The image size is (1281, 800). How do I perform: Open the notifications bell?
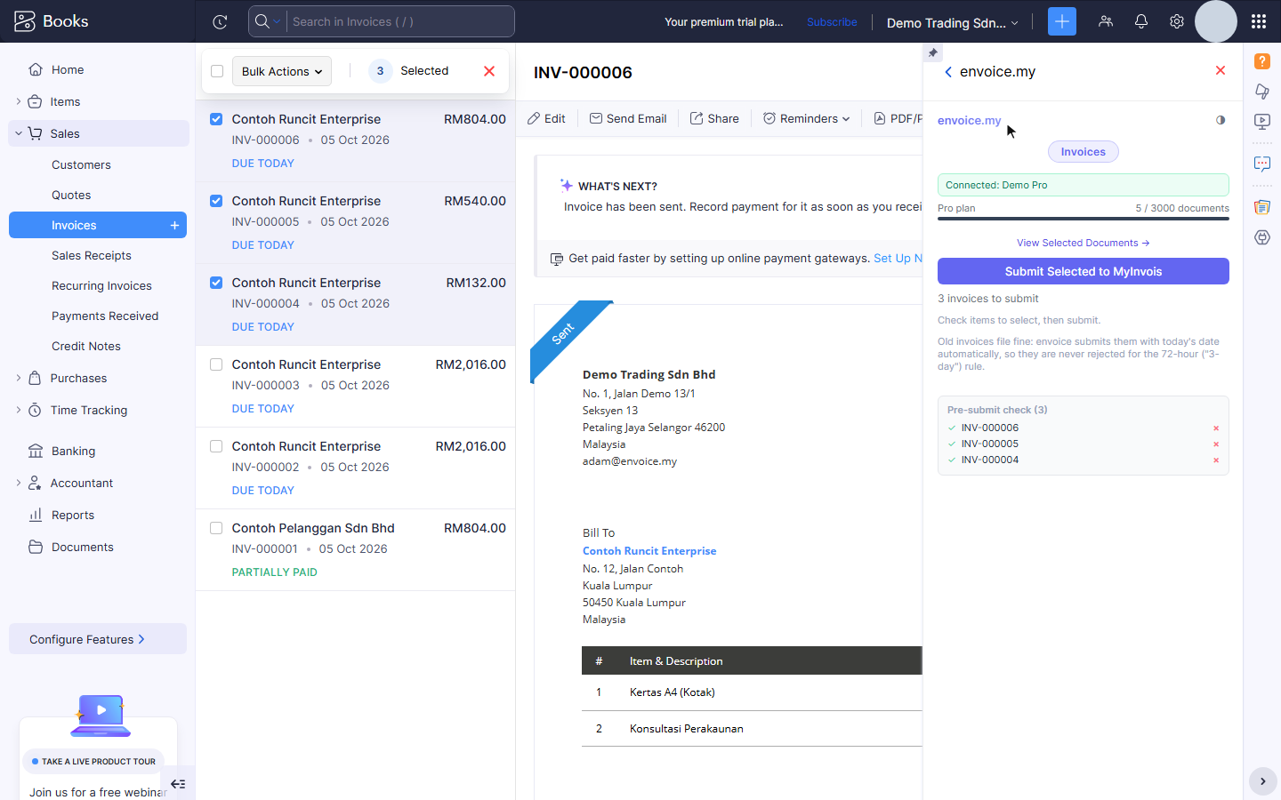pyautogui.click(x=1141, y=21)
